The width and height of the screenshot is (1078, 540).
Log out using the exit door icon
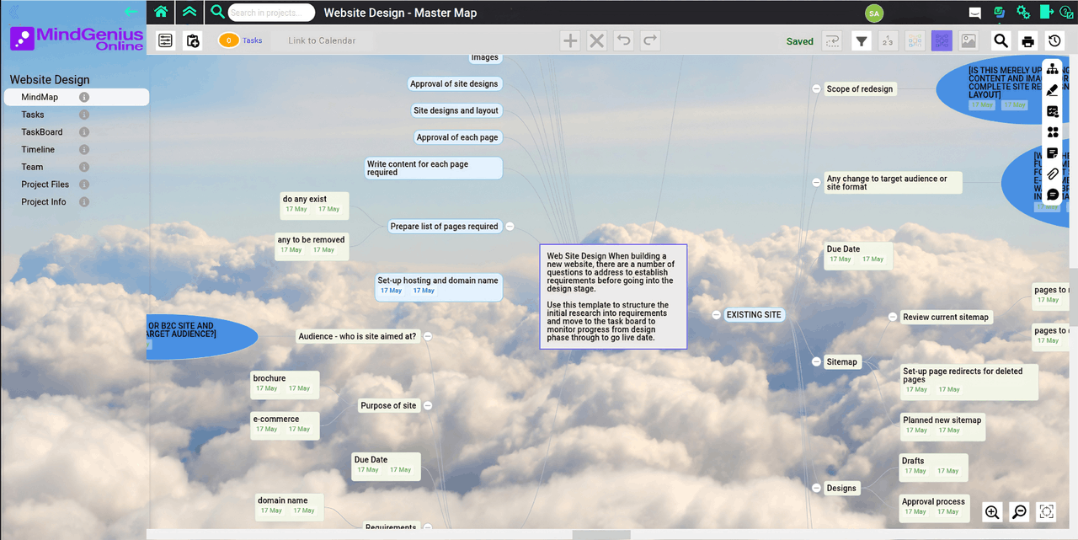click(1047, 13)
